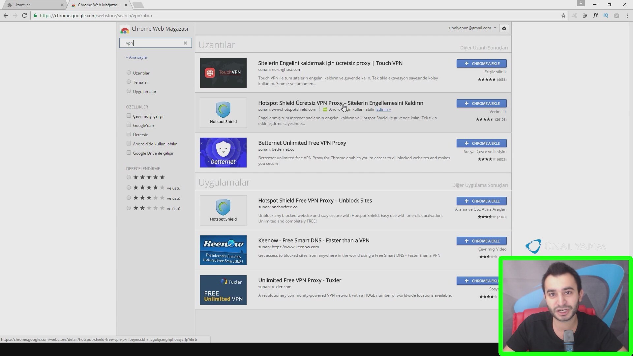The image size is (633, 356).
Task: Open the Keenow app thumbnail
Action: [x=223, y=250]
